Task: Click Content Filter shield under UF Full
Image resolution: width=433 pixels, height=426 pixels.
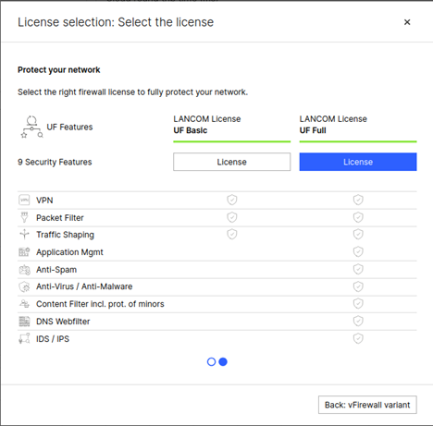Action: [358, 304]
